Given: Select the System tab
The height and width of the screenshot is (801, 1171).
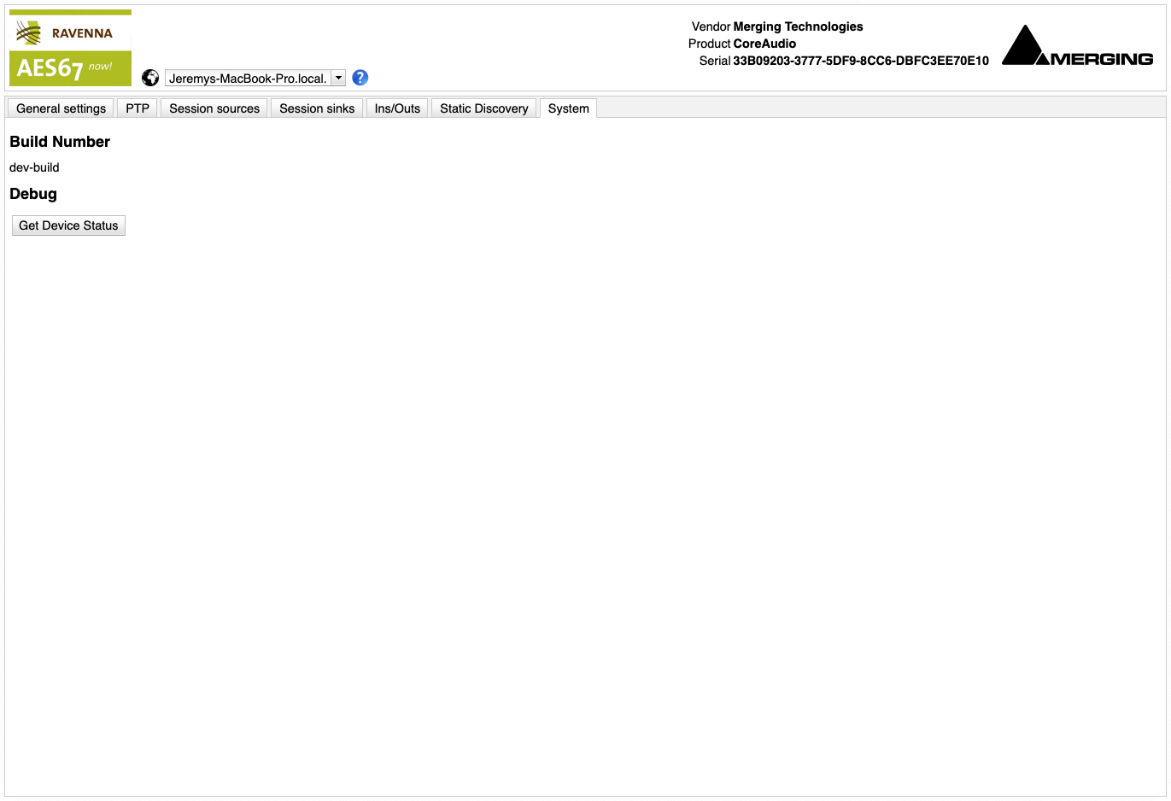Looking at the screenshot, I should (568, 108).
